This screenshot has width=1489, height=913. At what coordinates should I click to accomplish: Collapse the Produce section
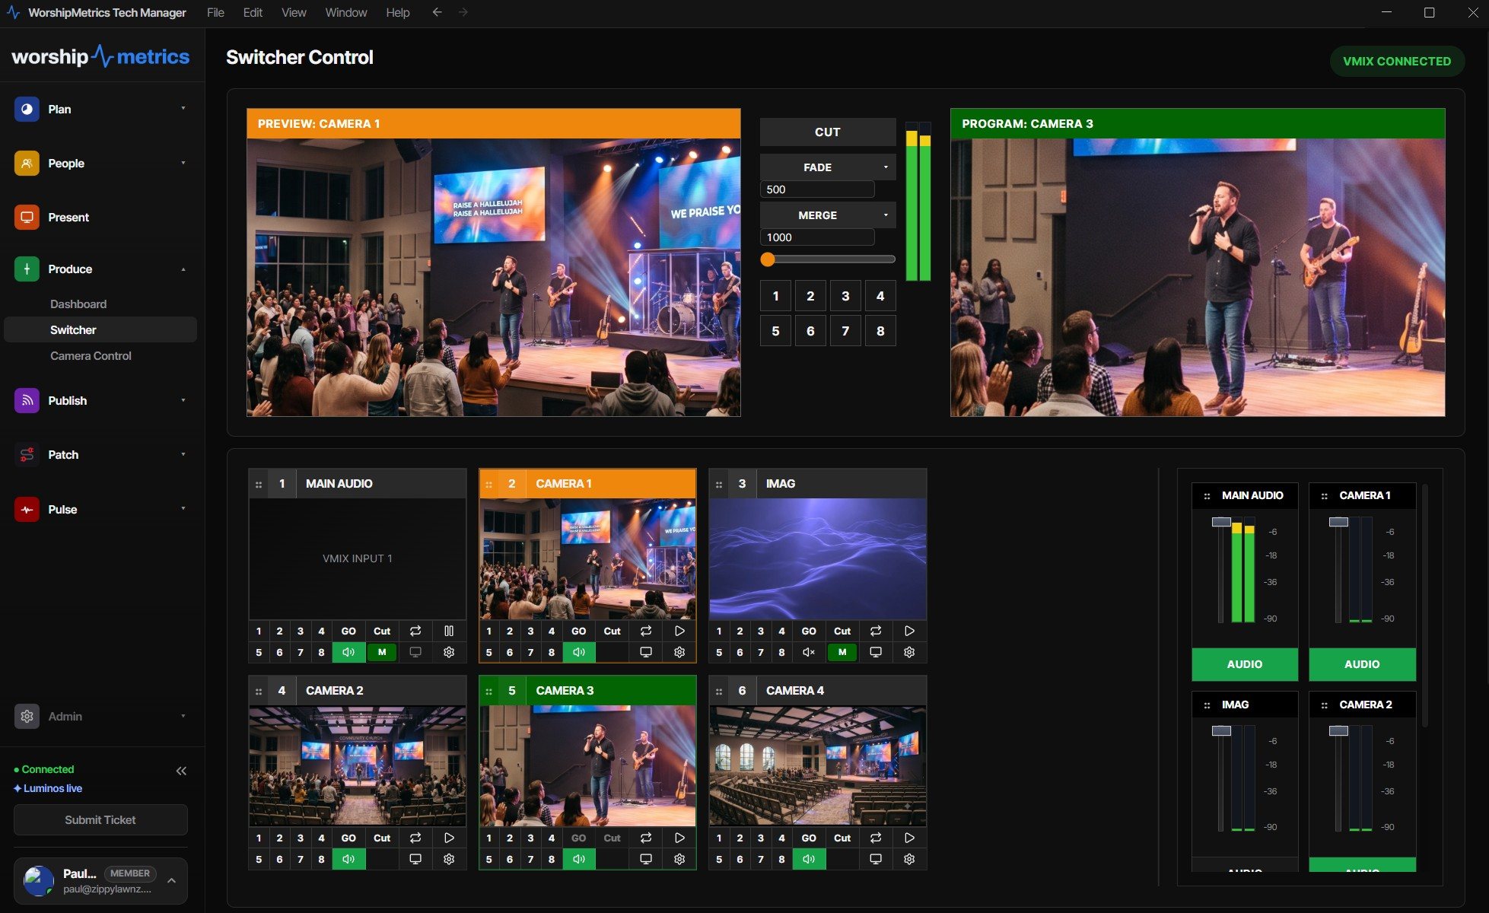[x=183, y=269]
